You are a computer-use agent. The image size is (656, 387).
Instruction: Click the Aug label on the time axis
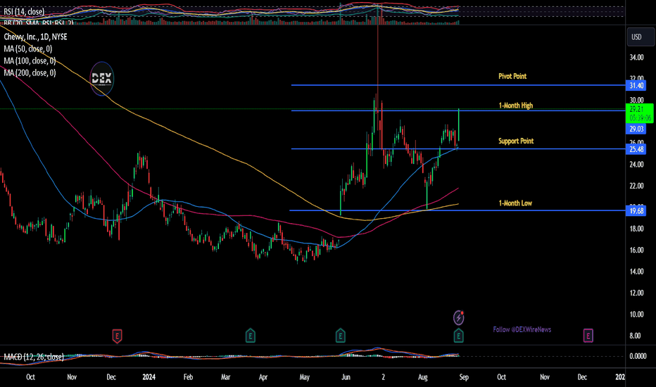click(423, 377)
